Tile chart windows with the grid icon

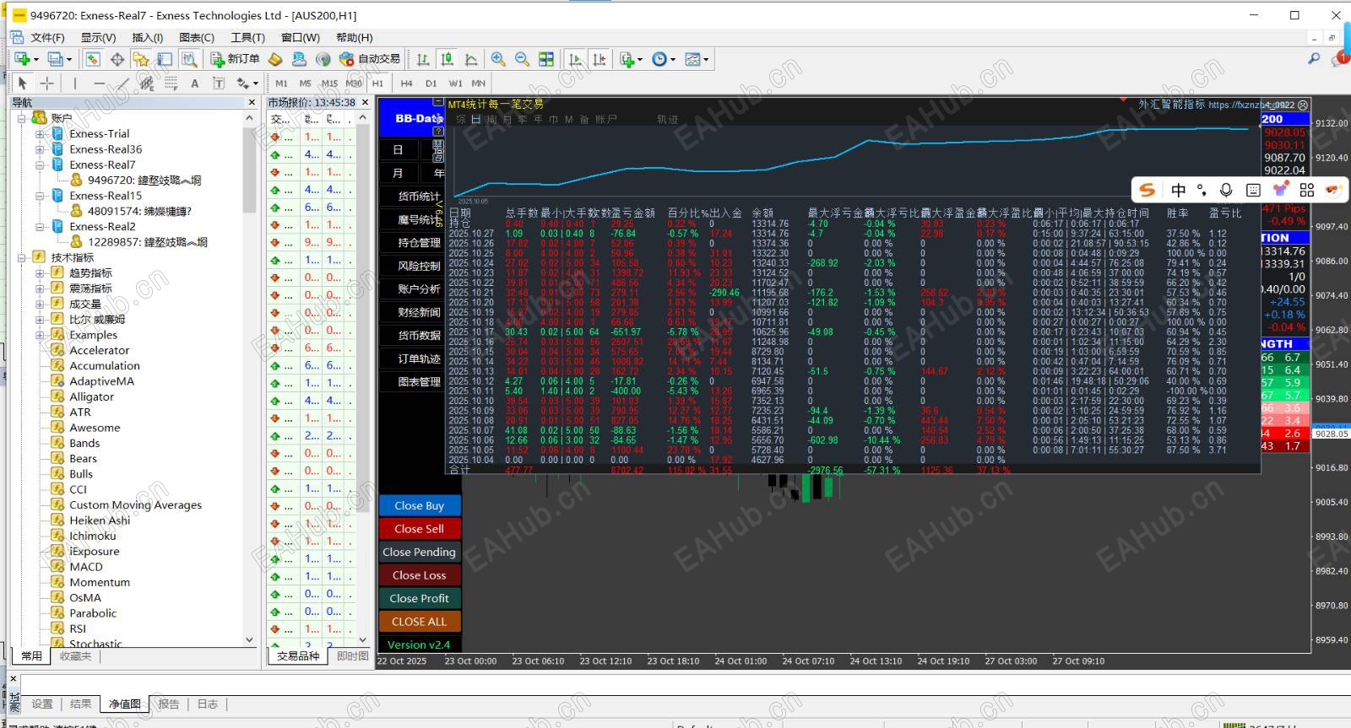[546, 59]
